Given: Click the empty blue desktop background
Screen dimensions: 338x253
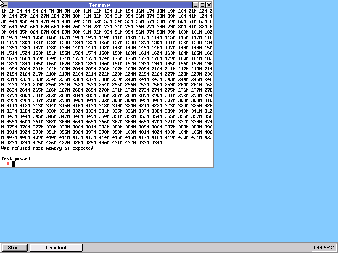Looking at the screenshot, I should tap(264, 132).
